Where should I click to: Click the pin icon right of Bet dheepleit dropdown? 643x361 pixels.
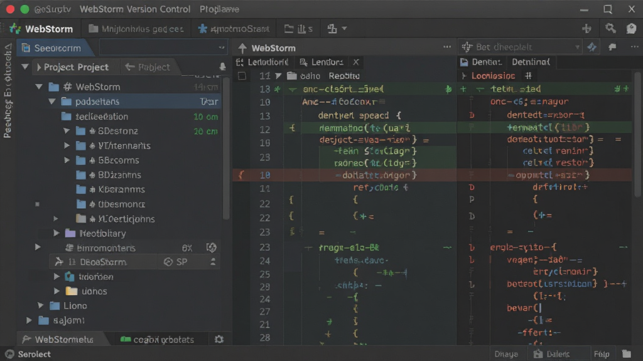click(x=612, y=47)
